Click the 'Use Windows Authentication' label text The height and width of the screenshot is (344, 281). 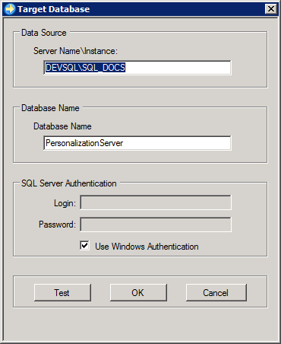click(x=147, y=247)
